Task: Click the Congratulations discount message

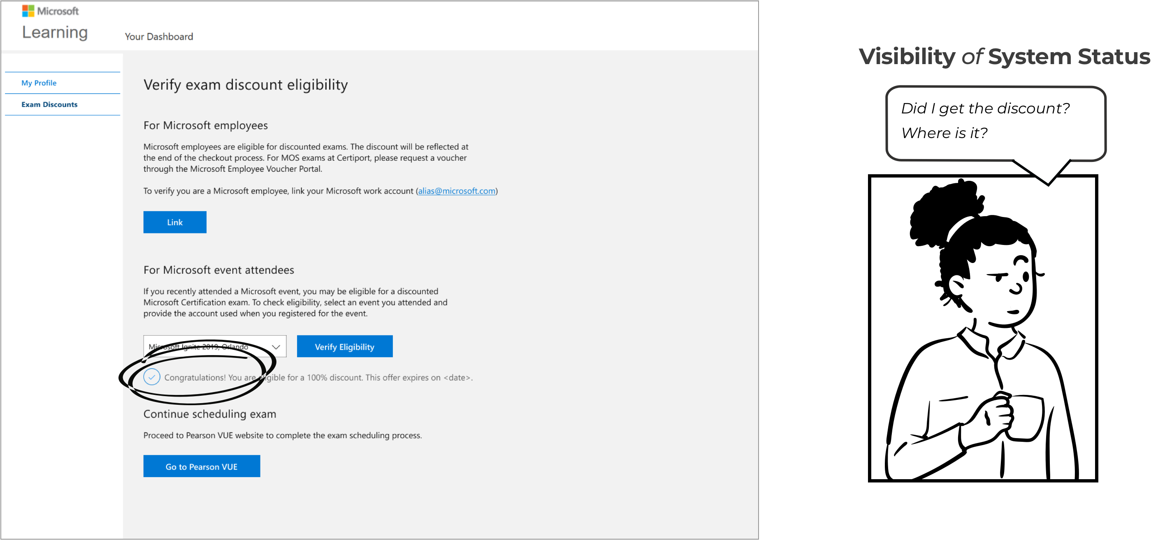Action: [x=318, y=378]
